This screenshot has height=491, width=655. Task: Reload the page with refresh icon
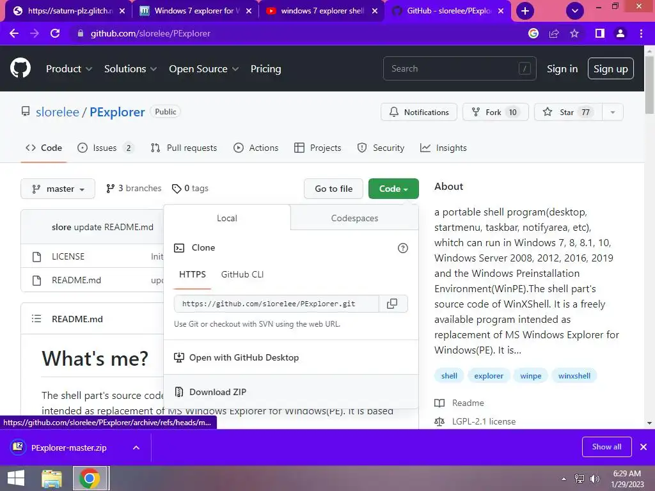click(55, 33)
